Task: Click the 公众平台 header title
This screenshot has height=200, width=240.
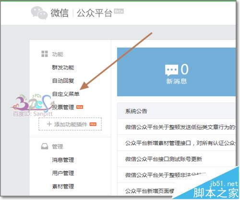Action: click(94, 13)
